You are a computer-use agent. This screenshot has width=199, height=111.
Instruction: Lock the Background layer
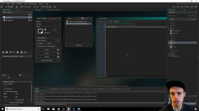coord(31,20)
